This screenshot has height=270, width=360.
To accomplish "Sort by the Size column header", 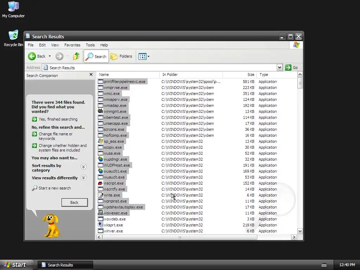I will (239, 75).
